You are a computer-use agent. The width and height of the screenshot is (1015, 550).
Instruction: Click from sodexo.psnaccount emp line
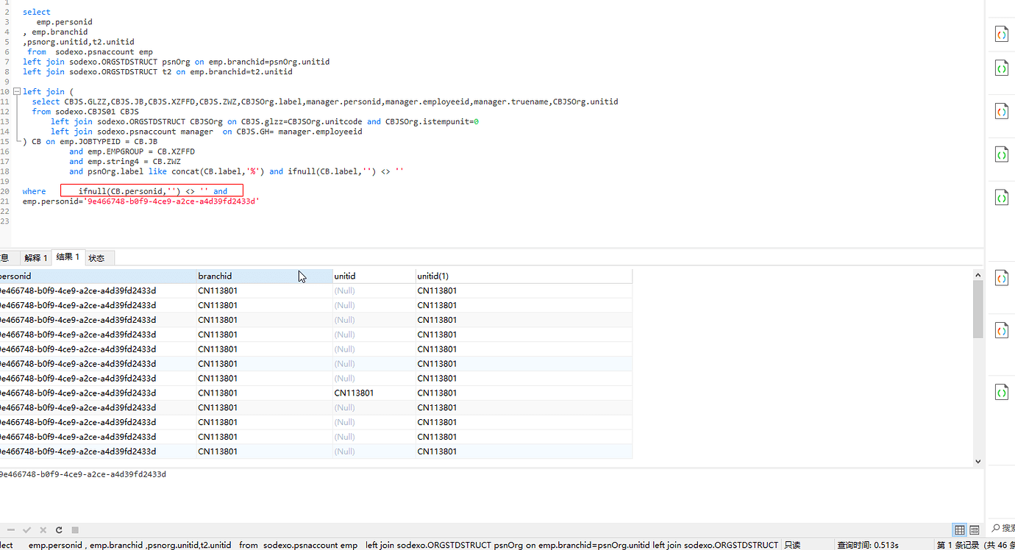90,51
